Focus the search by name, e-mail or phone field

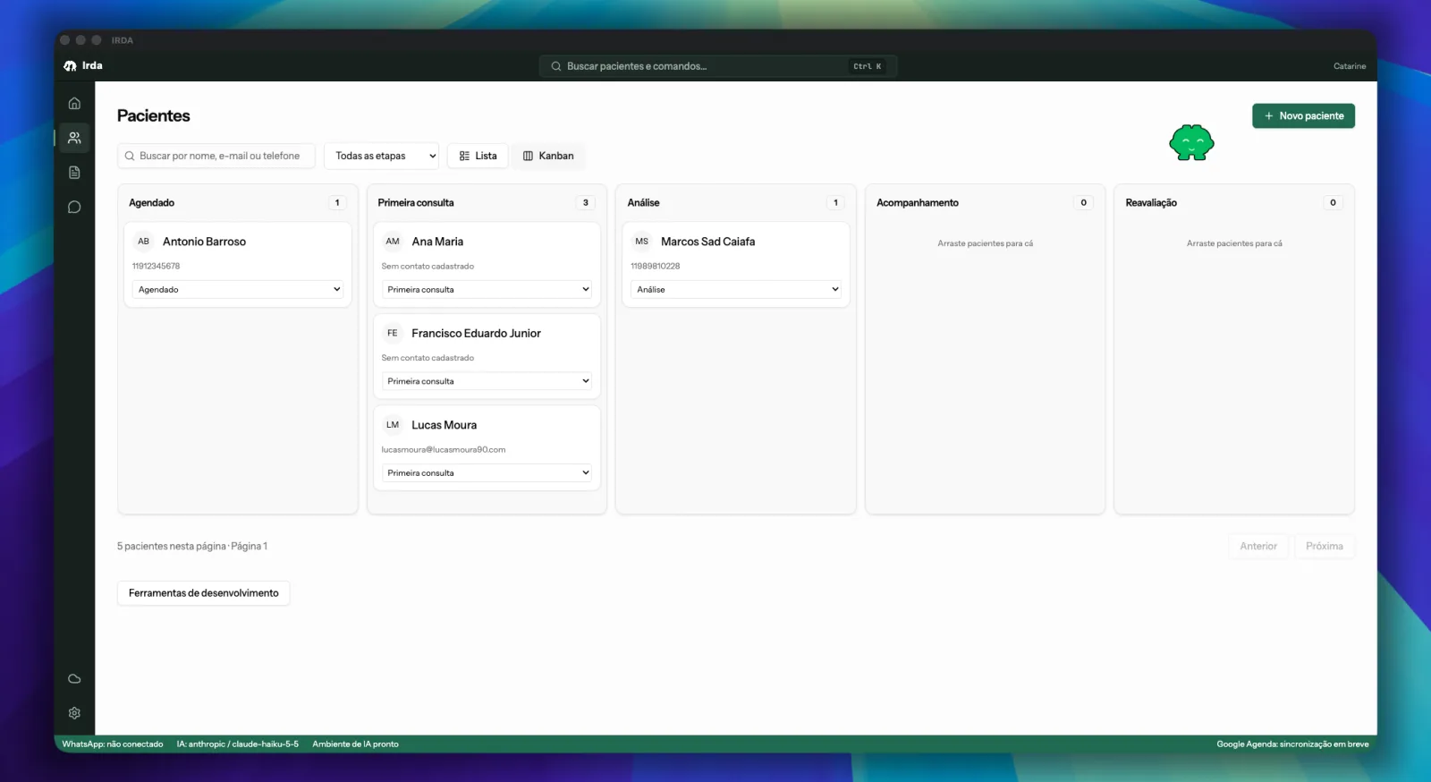[216, 156]
